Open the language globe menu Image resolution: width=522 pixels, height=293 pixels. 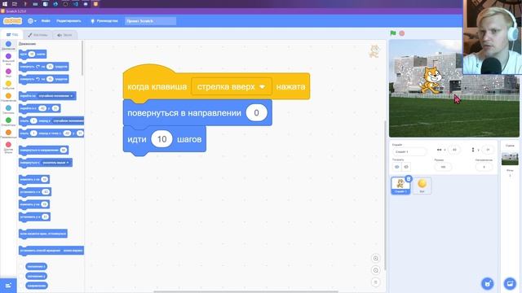pyautogui.click(x=32, y=21)
